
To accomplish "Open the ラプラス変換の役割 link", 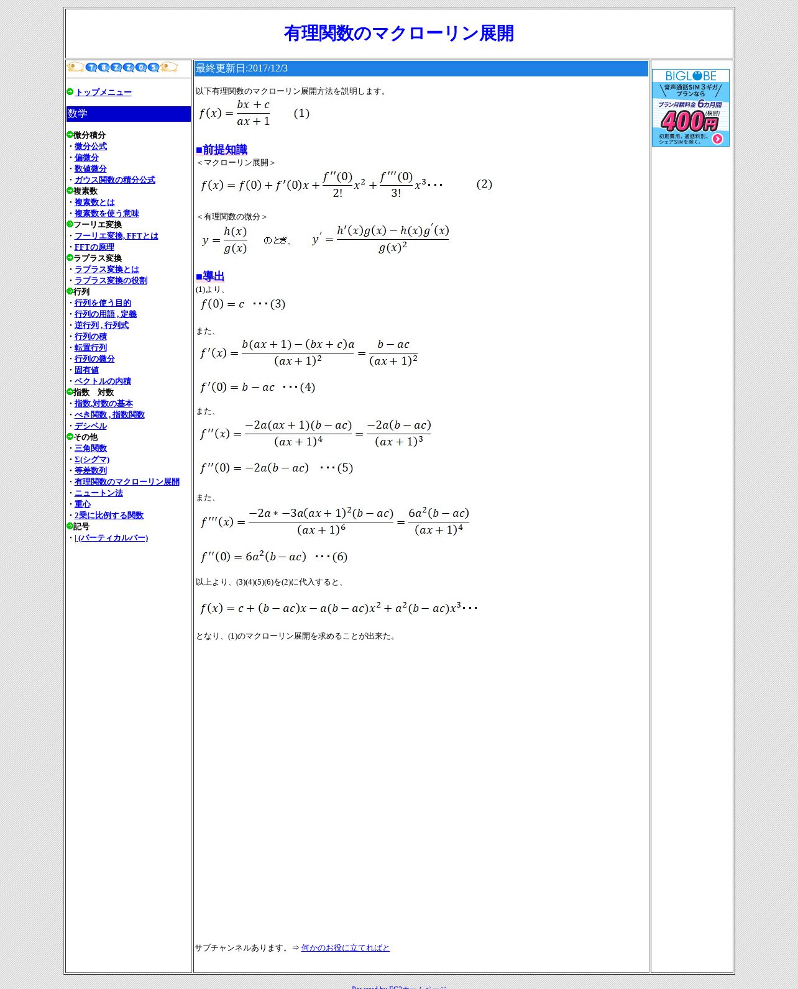I will [111, 280].
